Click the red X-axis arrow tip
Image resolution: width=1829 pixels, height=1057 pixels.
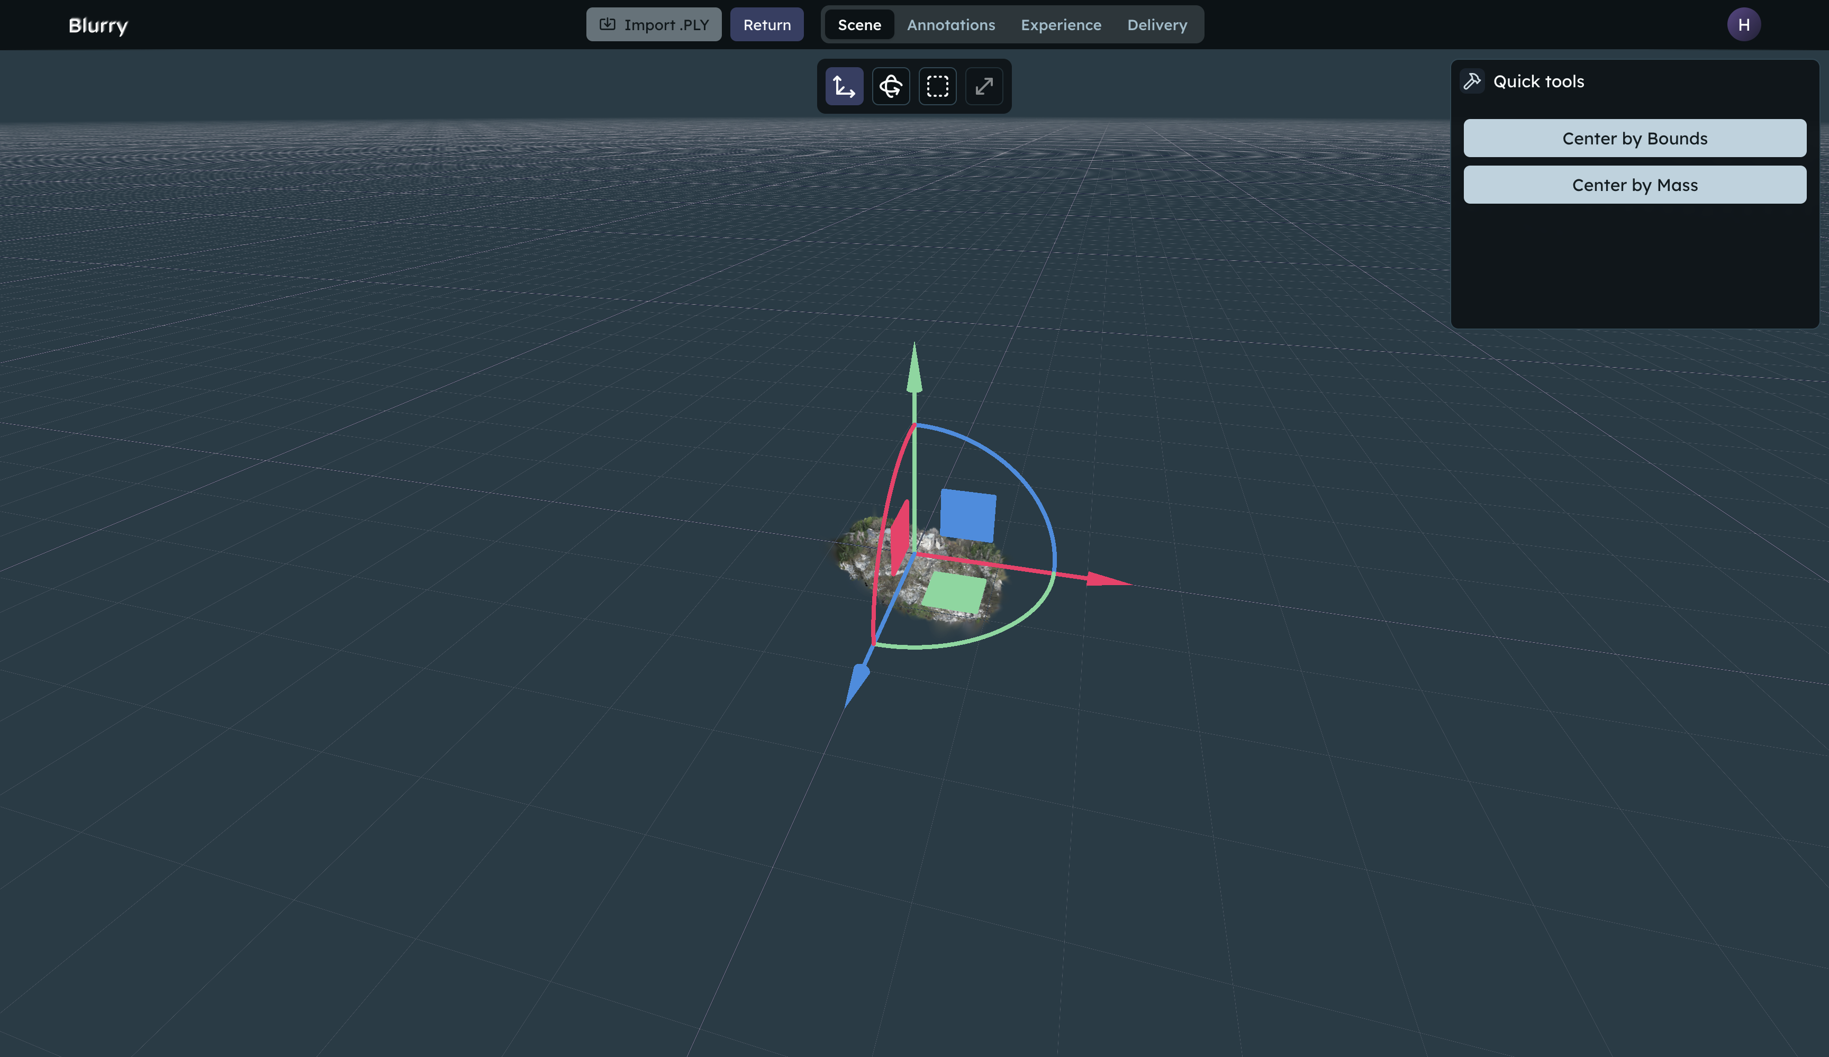(x=1108, y=579)
